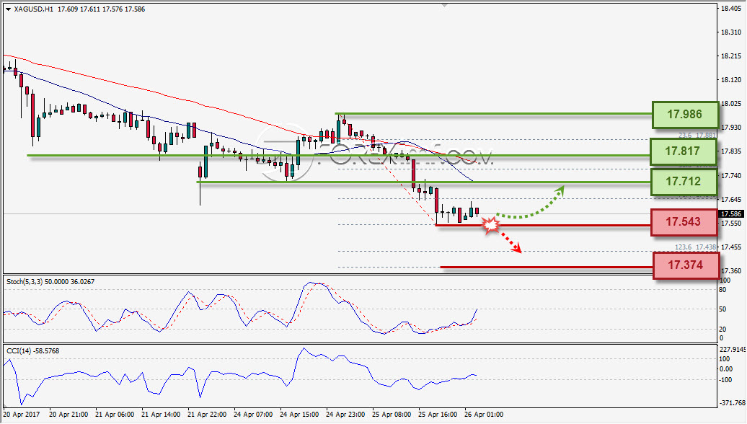The width and height of the screenshot is (747, 424).
Task: Click the 17.986 resistance label
Action: [684, 115]
